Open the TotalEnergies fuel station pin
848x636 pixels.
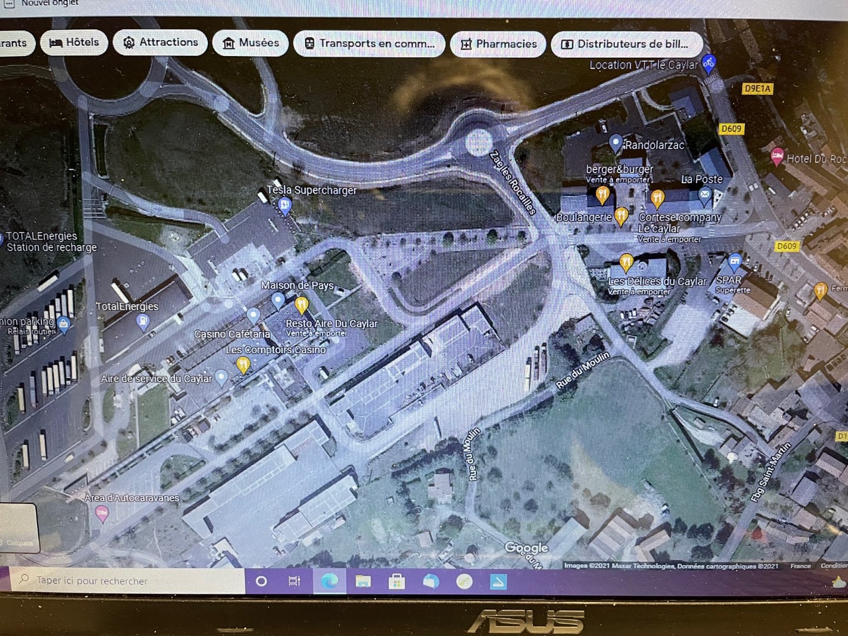tap(143, 322)
